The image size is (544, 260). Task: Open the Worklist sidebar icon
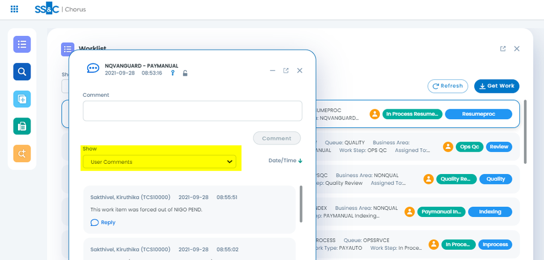pos(22,45)
